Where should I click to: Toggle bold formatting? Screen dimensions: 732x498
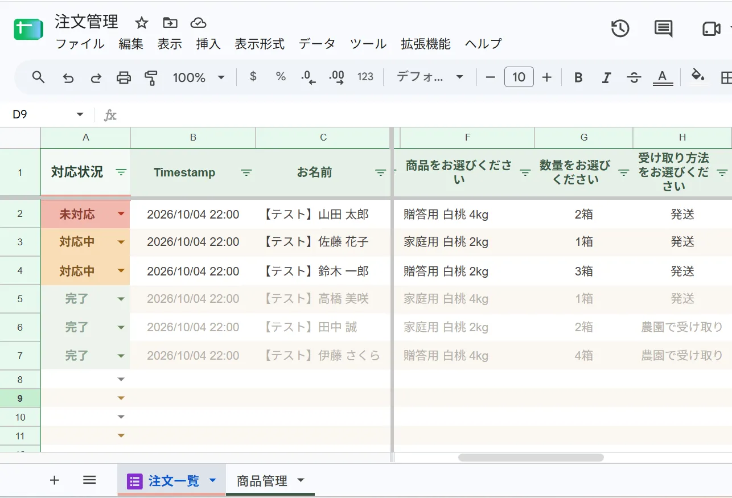(578, 77)
